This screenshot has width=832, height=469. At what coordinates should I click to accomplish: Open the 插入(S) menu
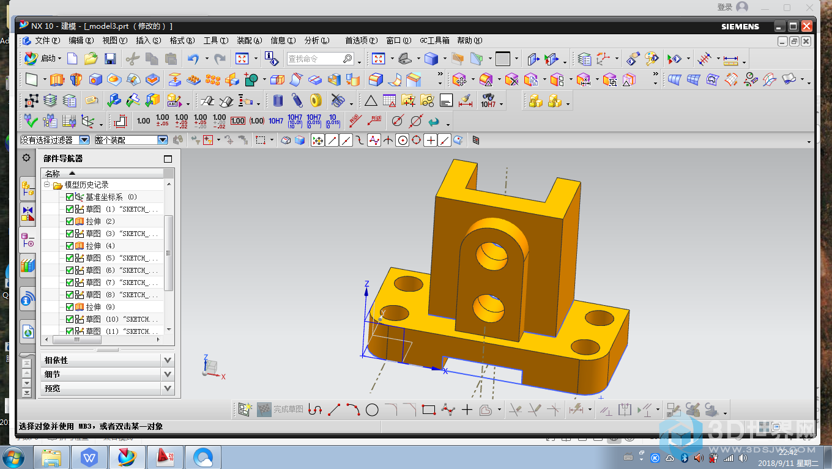[x=149, y=40]
